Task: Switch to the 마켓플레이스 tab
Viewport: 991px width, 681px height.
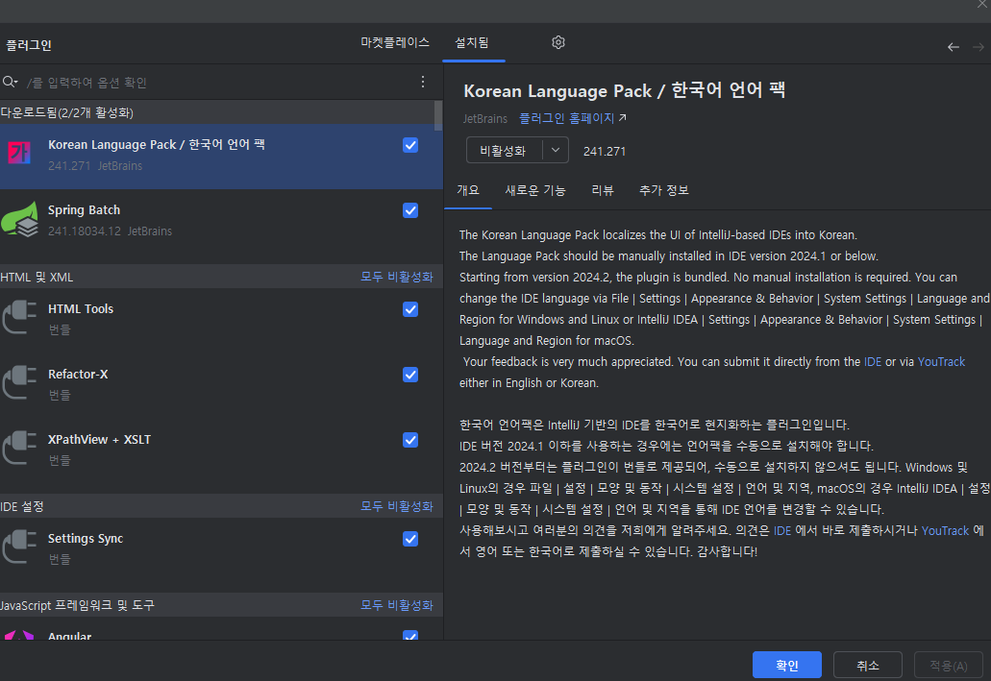Action: pyautogui.click(x=395, y=42)
